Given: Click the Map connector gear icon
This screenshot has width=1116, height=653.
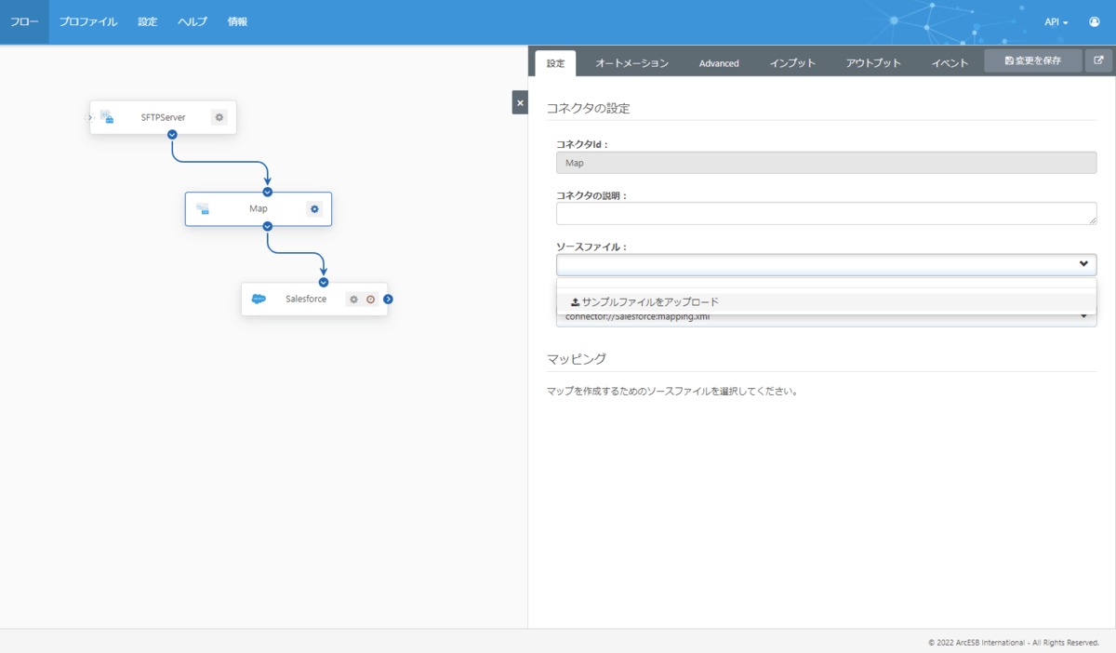Looking at the screenshot, I should [x=314, y=208].
